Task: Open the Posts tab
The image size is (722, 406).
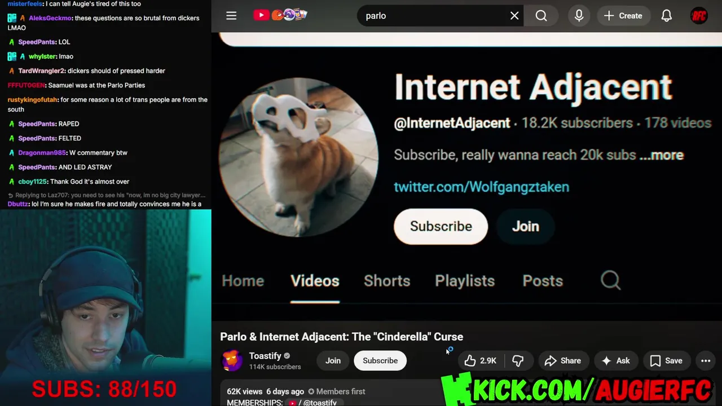Action: (x=543, y=281)
